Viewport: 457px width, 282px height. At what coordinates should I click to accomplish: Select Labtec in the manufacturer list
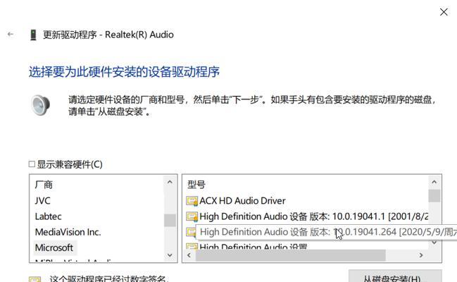coord(48,216)
